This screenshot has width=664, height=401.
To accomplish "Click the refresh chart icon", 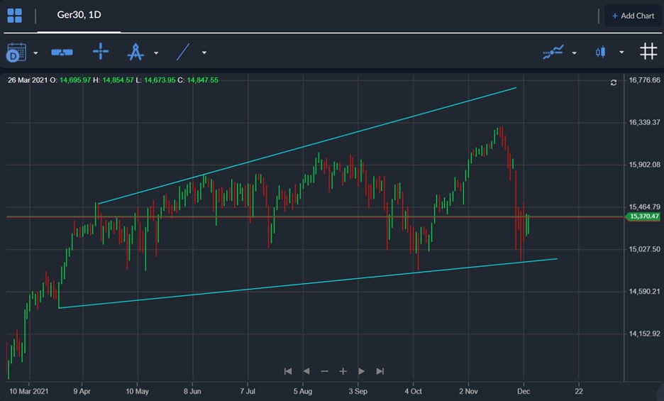I will pos(614,82).
